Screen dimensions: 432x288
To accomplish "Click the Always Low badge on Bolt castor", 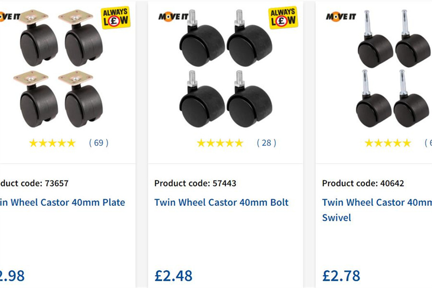I will pos(283,18).
